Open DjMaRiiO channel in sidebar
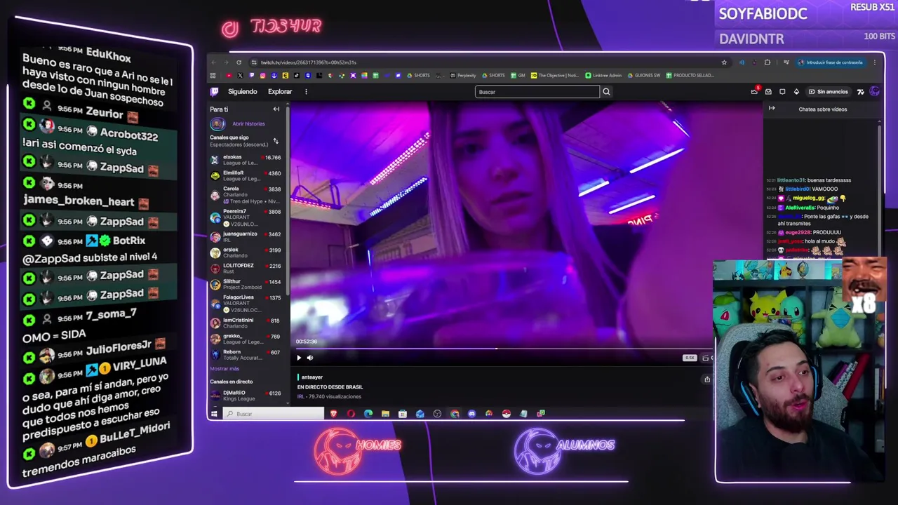The width and height of the screenshot is (898, 505). point(246,396)
